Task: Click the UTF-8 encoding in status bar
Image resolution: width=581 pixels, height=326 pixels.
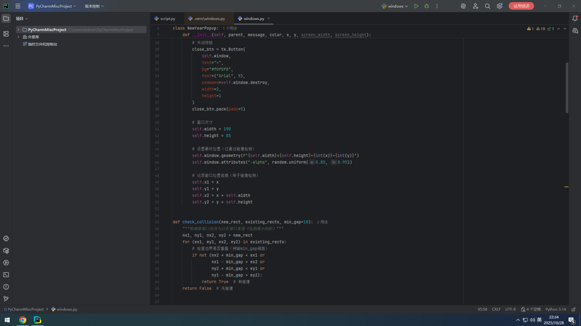Action: click(x=510, y=309)
